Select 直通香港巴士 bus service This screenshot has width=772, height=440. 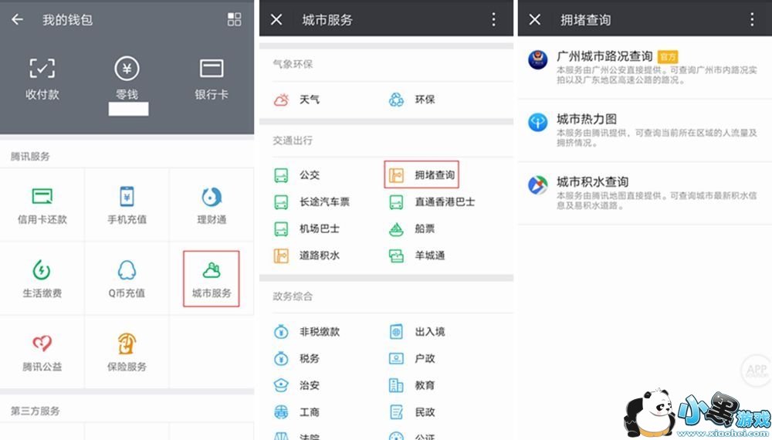coord(432,202)
